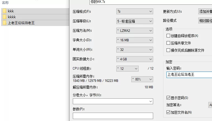Screen dimensions: 212x121
Task: Enable 操作完成后删除源文件 checkbox
Action: [x=168, y=50]
